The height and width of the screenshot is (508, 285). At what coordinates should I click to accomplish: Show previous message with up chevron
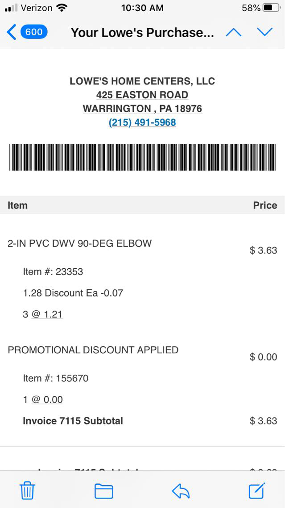pyautogui.click(x=234, y=32)
